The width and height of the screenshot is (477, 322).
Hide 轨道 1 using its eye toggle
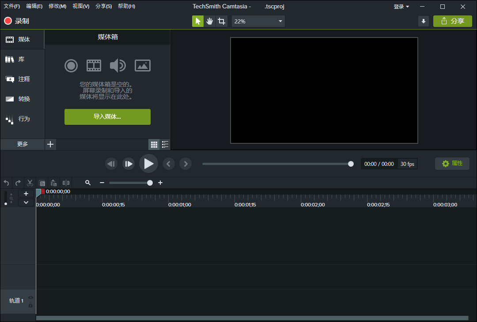tap(30, 298)
